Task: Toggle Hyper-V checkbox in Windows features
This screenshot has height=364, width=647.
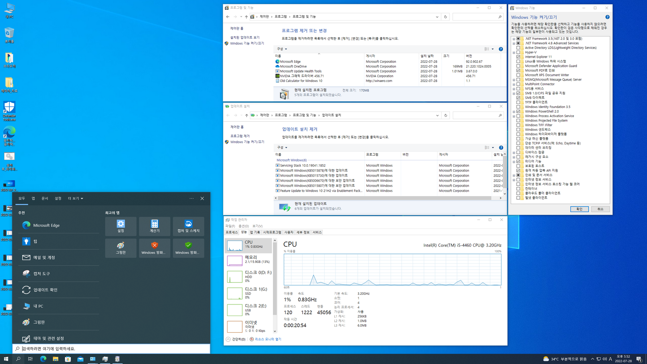Action: (518, 52)
